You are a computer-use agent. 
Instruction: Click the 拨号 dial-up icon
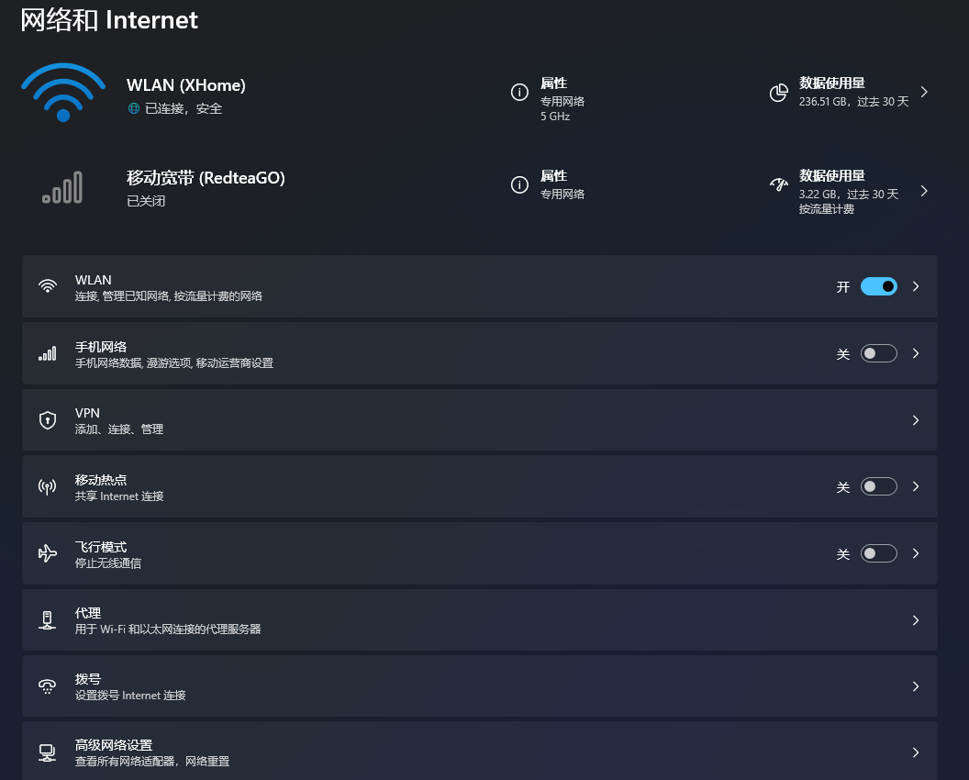(47, 685)
